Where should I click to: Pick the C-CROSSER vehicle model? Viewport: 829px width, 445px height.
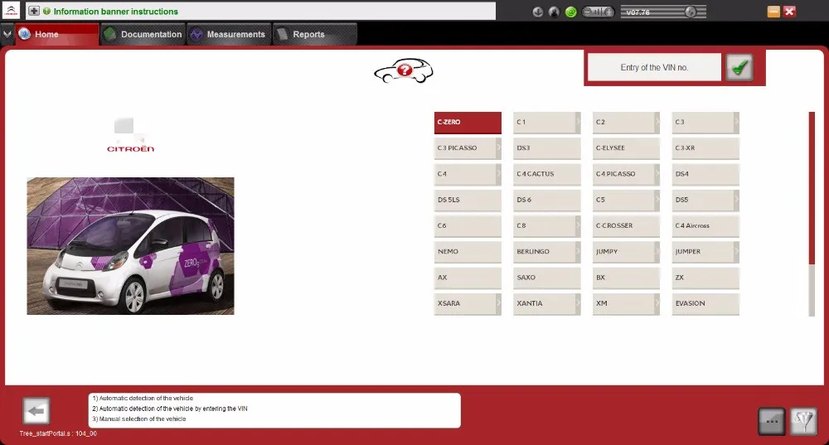(x=626, y=225)
